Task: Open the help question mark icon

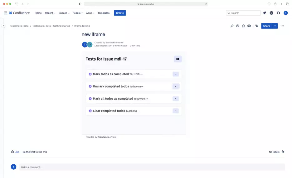Action: (x=271, y=13)
